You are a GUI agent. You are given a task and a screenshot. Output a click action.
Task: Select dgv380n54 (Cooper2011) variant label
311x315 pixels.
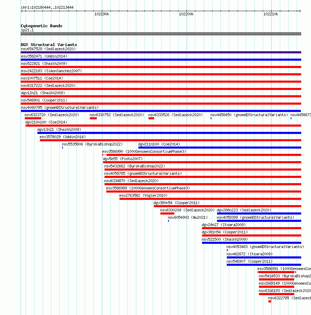pyautogui.click(x=176, y=203)
